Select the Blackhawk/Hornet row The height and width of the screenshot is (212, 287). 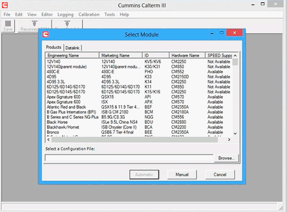pos(139,127)
